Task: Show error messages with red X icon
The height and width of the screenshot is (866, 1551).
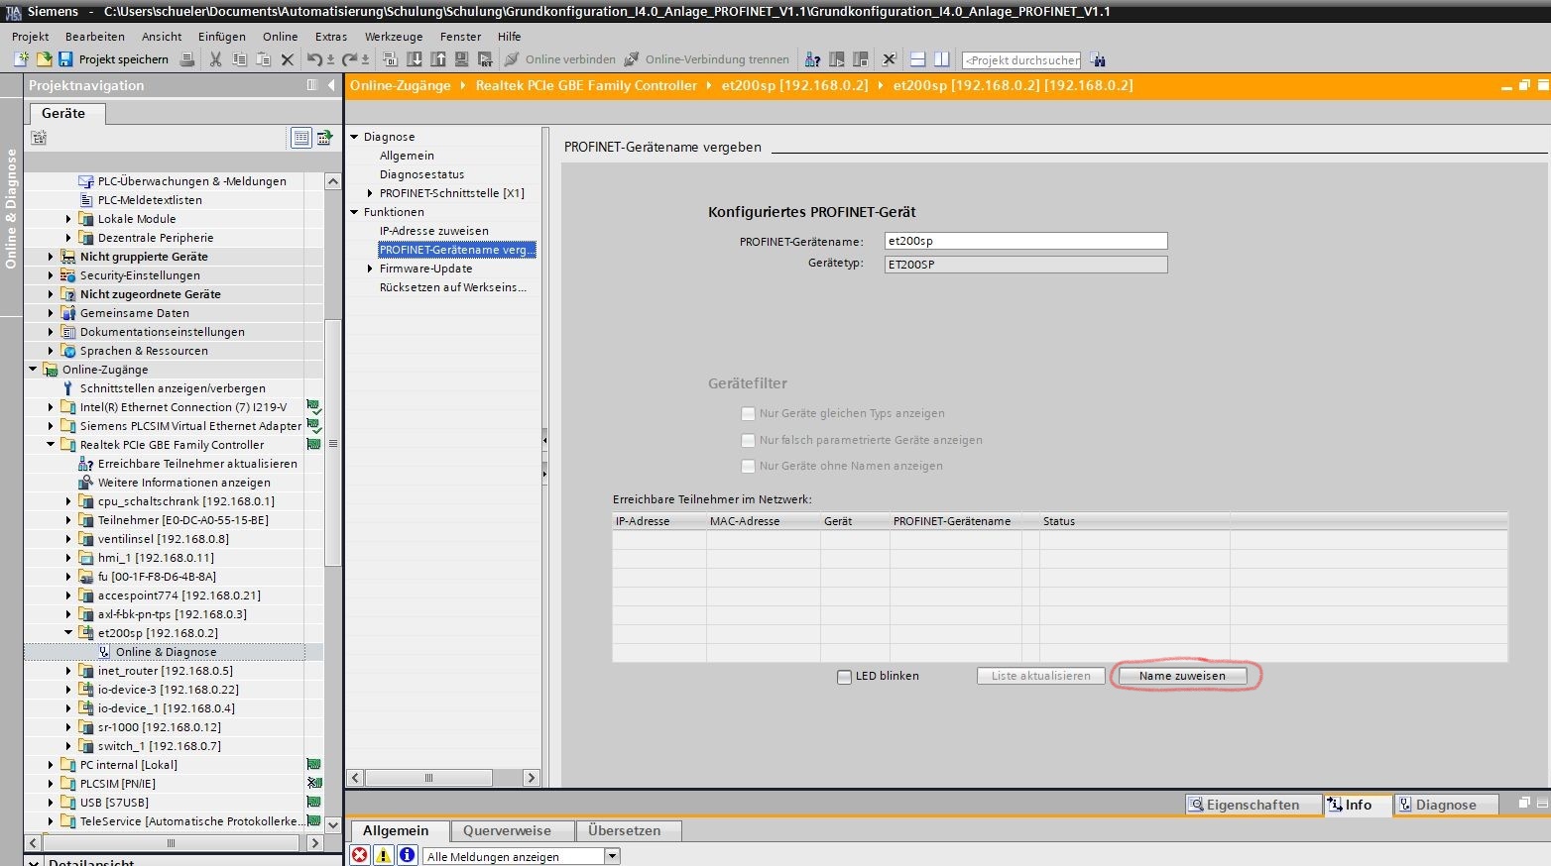Action: pos(359,855)
